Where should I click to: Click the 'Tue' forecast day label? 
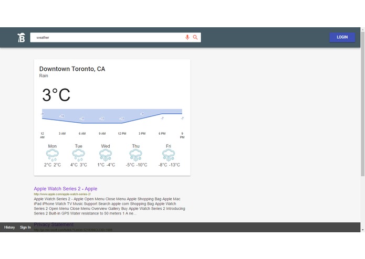click(x=79, y=146)
